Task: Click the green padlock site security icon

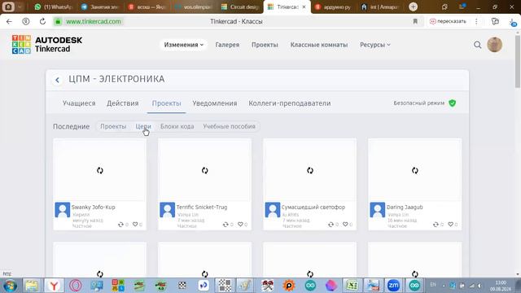Action: (58, 21)
